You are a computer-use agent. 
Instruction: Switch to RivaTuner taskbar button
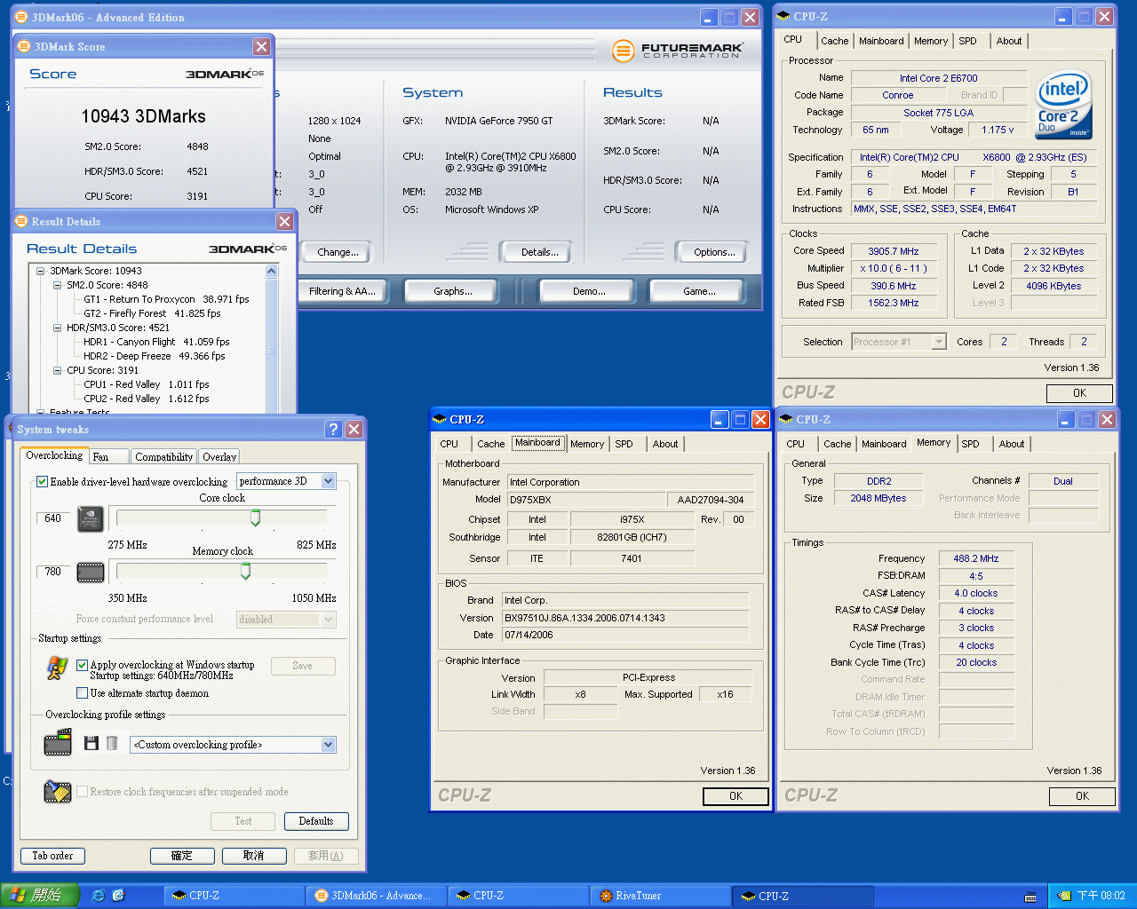[x=661, y=896]
